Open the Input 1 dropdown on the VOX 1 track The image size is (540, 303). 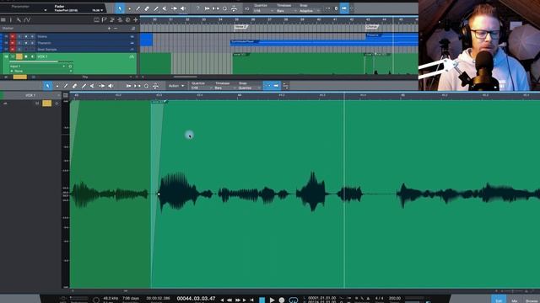pos(37,66)
